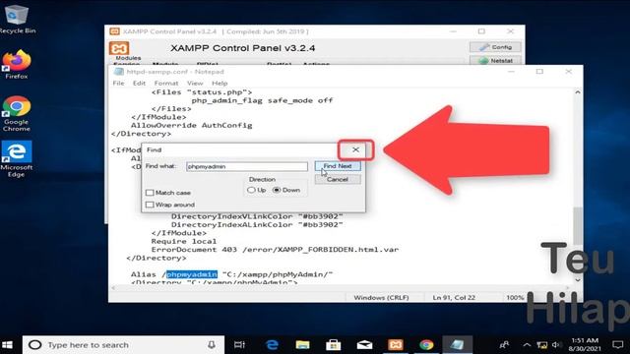Show hidden system tray icons
Image resolution: width=630 pixels, height=354 pixels.
pos(527,345)
